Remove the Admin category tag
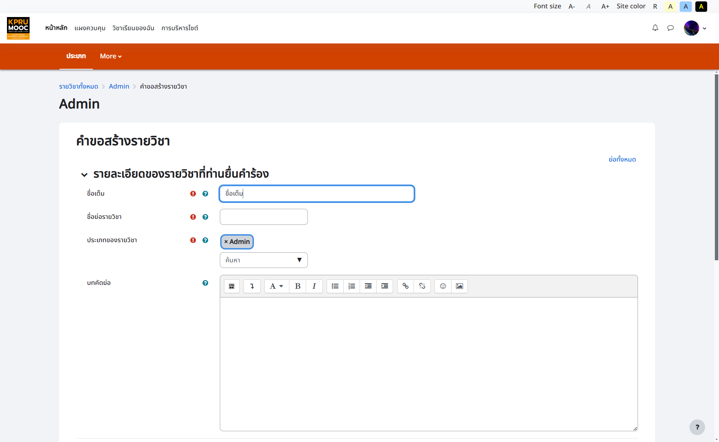The width and height of the screenshot is (719, 442). point(237,242)
